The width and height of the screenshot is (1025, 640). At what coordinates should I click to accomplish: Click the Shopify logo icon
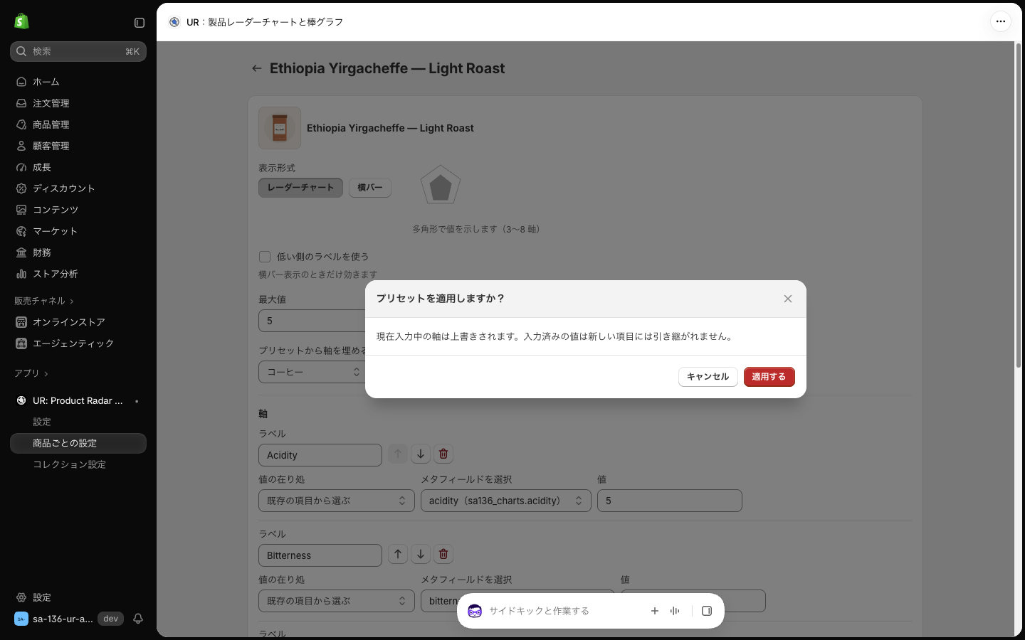(21, 21)
